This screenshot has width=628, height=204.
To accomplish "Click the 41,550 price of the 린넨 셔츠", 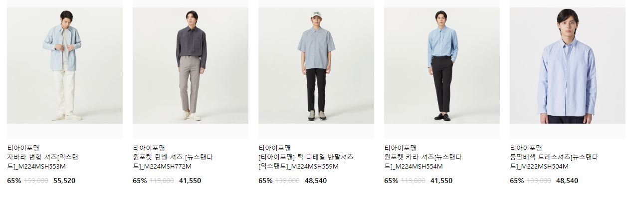I will click(190, 181).
